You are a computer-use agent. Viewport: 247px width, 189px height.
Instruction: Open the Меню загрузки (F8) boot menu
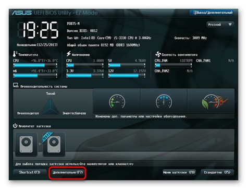179,172
